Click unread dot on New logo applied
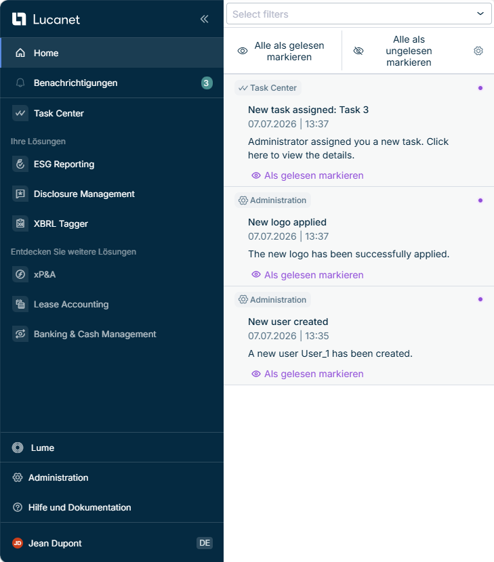494x562 pixels. pos(480,200)
